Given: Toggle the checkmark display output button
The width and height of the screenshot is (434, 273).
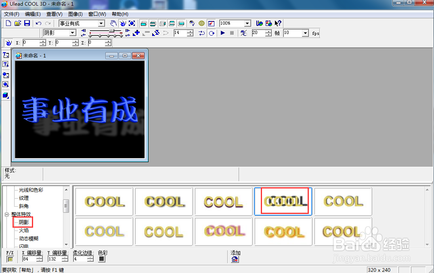Looking at the screenshot, I should pos(211,23).
